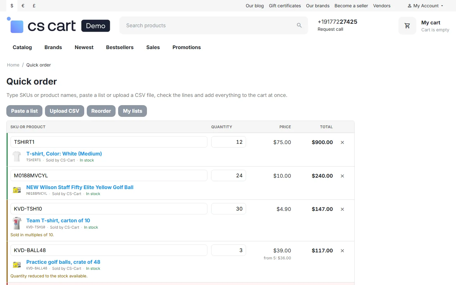The image size is (456, 285).
Task: Click the SKU field containing TSHIRT1
Action: (x=109, y=142)
